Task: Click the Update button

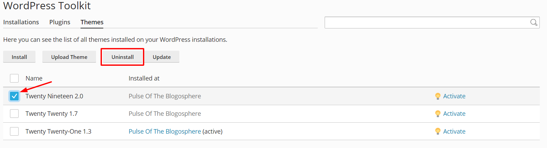Action: [x=162, y=57]
